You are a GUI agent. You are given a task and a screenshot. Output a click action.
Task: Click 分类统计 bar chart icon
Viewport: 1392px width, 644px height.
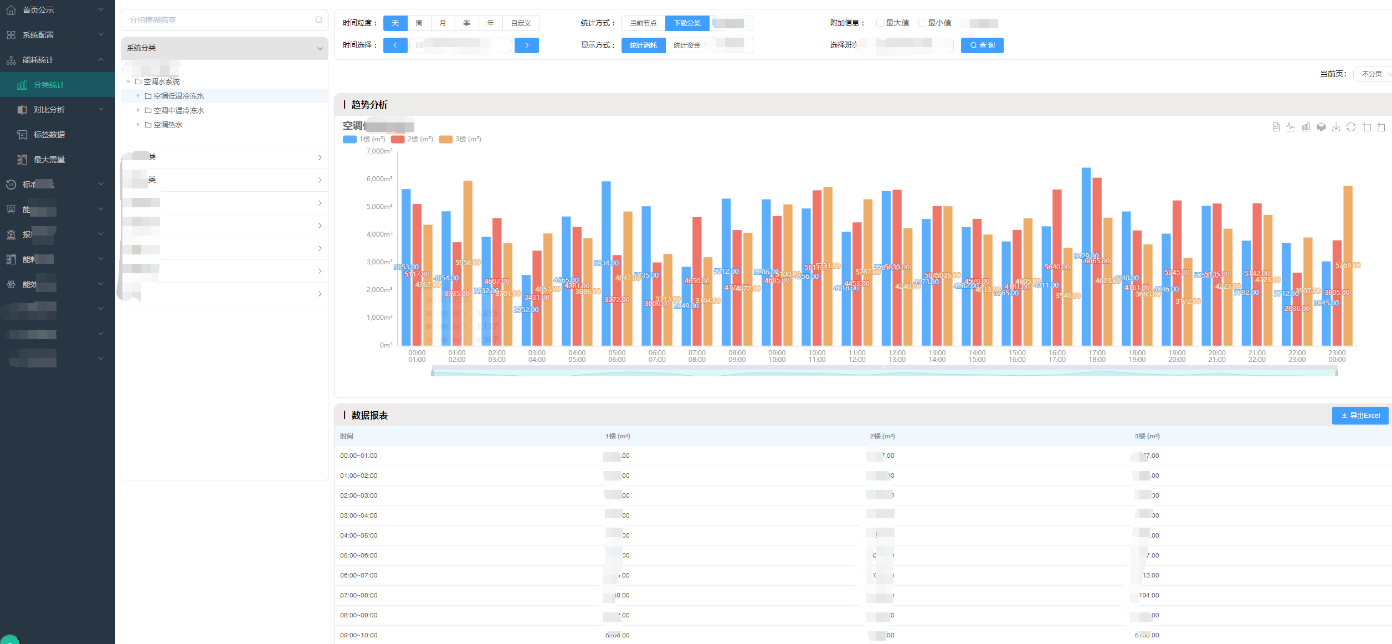[x=22, y=85]
